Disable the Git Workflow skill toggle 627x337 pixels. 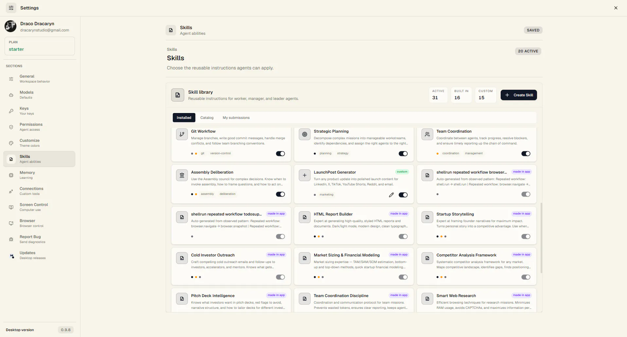(280, 154)
